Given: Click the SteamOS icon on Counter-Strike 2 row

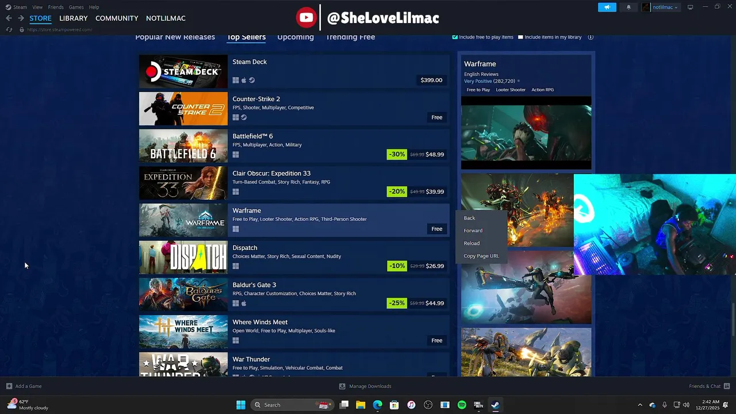Looking at the screenshot, I should click(244, 117).
